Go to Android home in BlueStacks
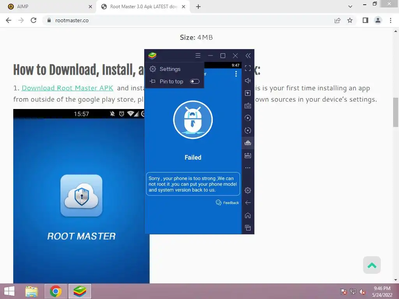This screenshot has height=299, width=399. 248,215
